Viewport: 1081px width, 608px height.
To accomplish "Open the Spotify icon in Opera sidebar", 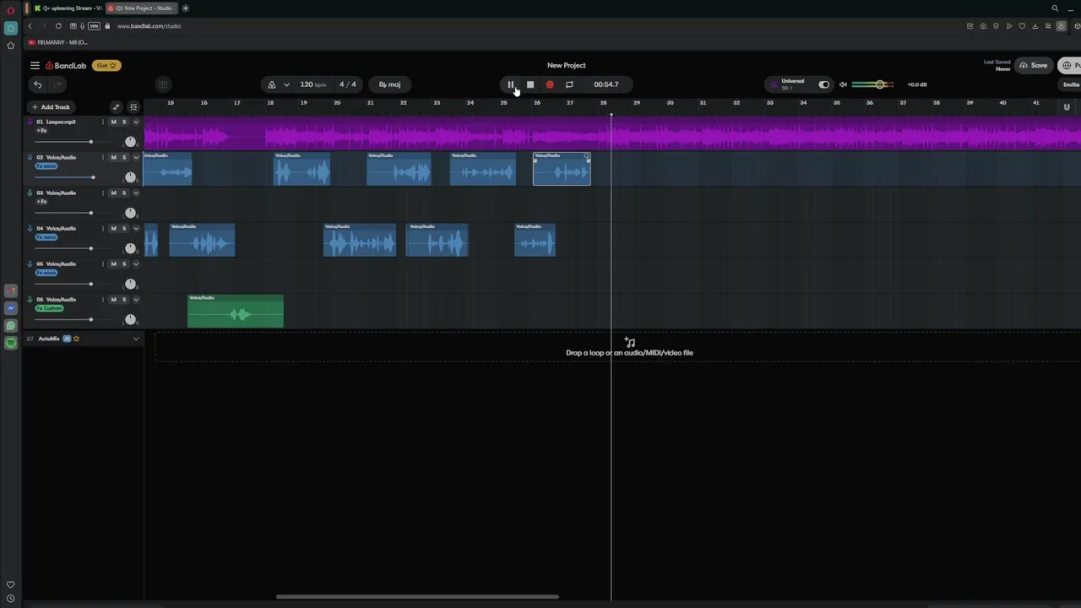I will (10, 343).
